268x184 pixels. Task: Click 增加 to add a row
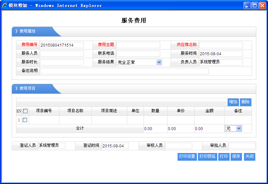click(x=233, y=102)
